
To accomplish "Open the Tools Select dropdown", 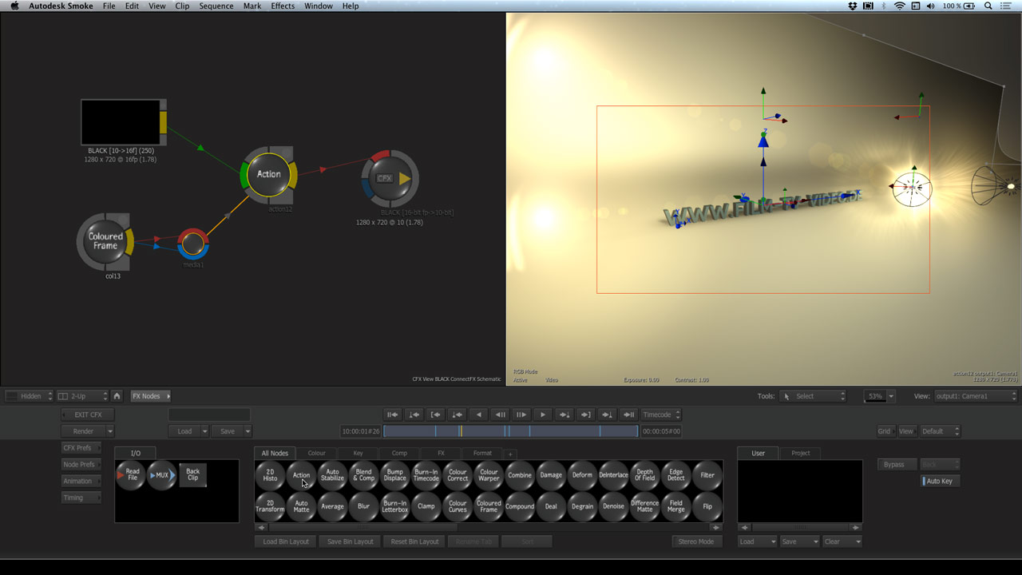I will click(812, 396).
